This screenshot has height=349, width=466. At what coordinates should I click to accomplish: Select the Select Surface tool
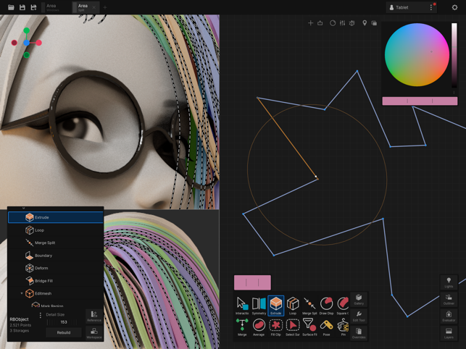tap(293, 327)
